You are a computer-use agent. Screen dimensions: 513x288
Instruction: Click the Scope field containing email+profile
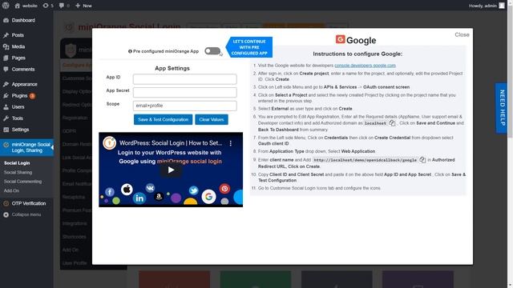pyautogui.click(x=185, y=106)
